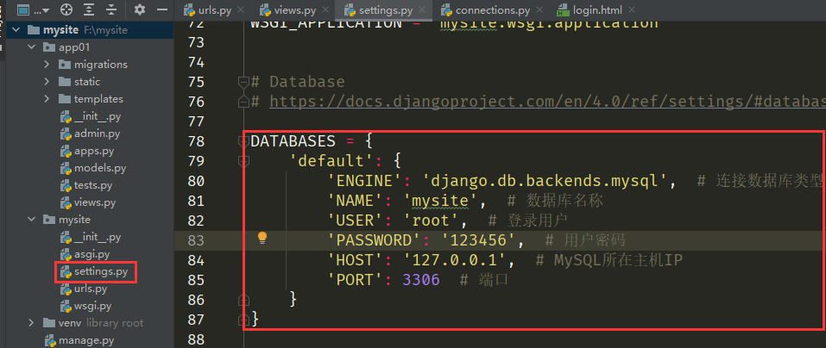Click the locate file (crosshair) icon
The height and width of the screenshot is (348, 826).
tap(65, 9)
